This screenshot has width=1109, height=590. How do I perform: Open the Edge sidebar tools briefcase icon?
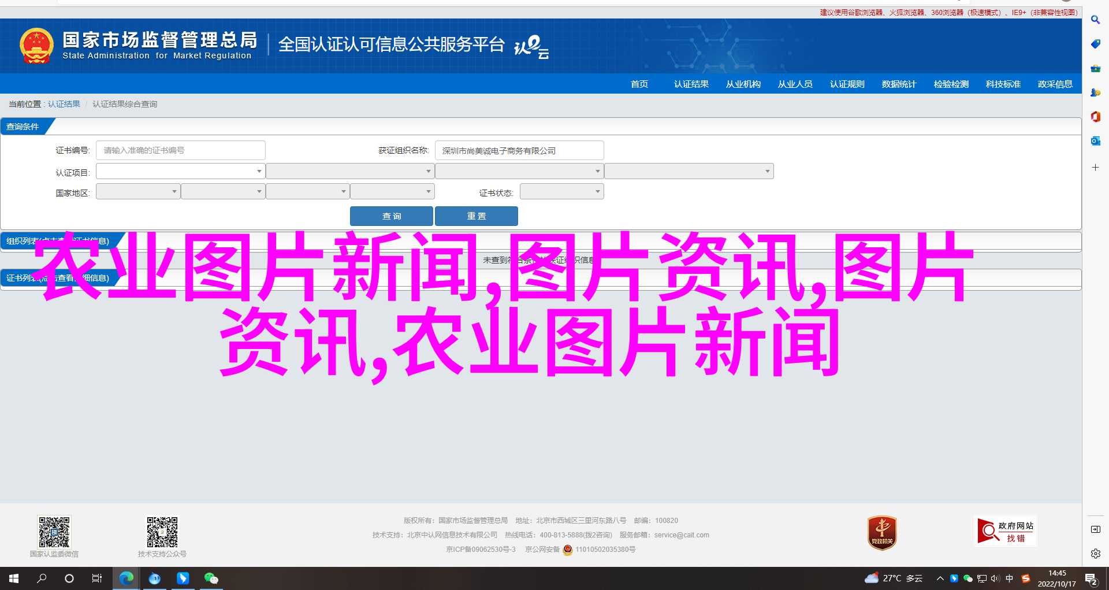coord(1095,68)
